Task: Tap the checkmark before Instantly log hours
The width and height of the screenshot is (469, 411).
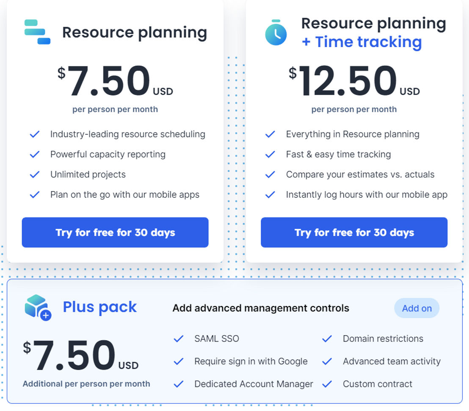Action: [x=270, y=195]
